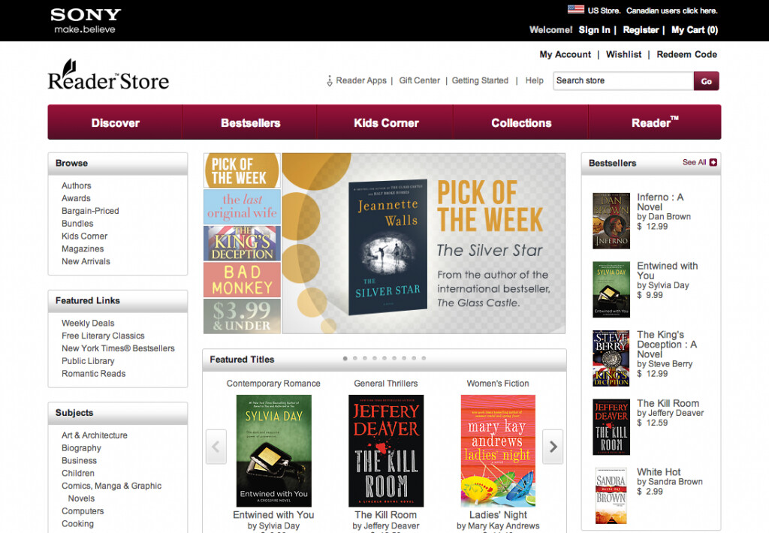Open the Kids Corner navigation tab

pos(386,122)
